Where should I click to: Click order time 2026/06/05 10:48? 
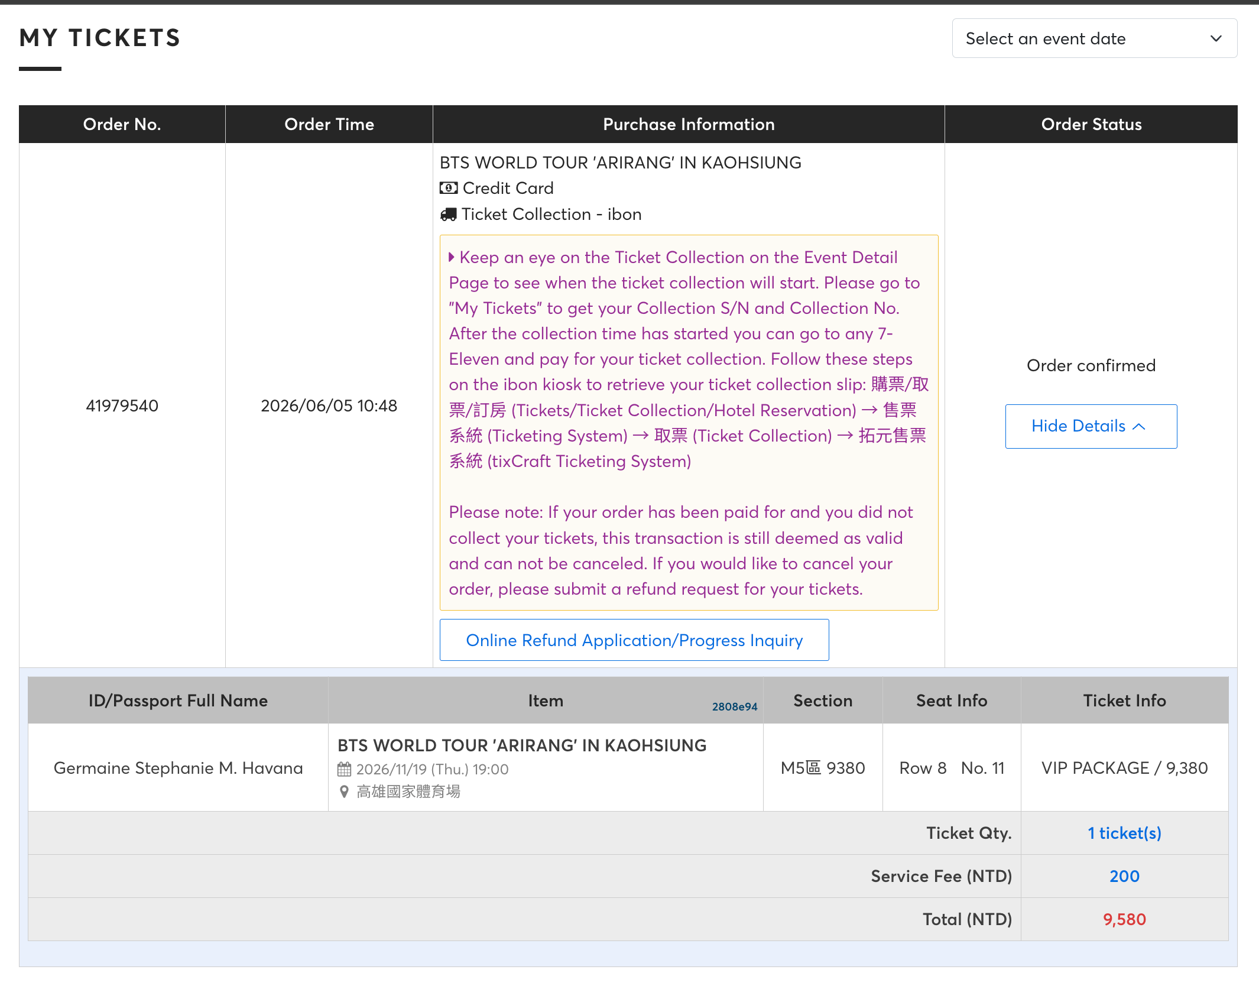click(x=329, y=406)
